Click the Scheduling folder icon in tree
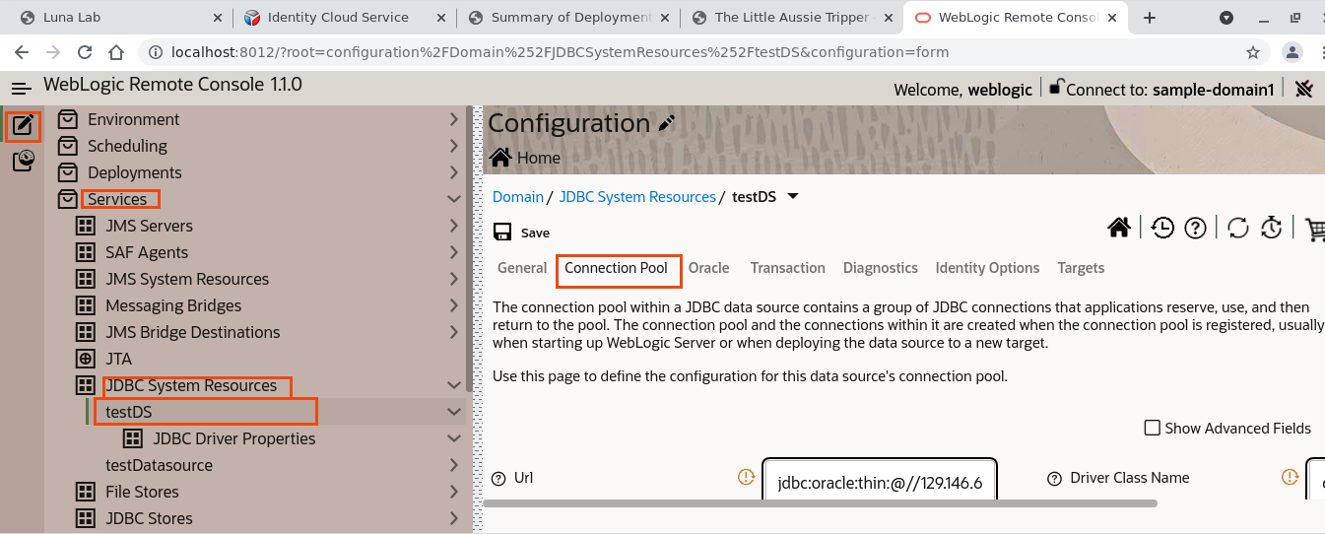 tap(67, 146)
